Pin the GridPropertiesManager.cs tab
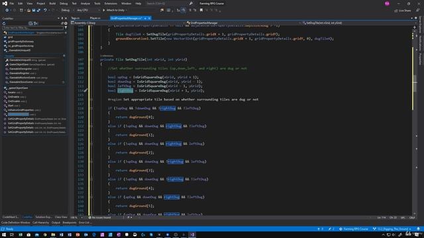 click(145, 19)
